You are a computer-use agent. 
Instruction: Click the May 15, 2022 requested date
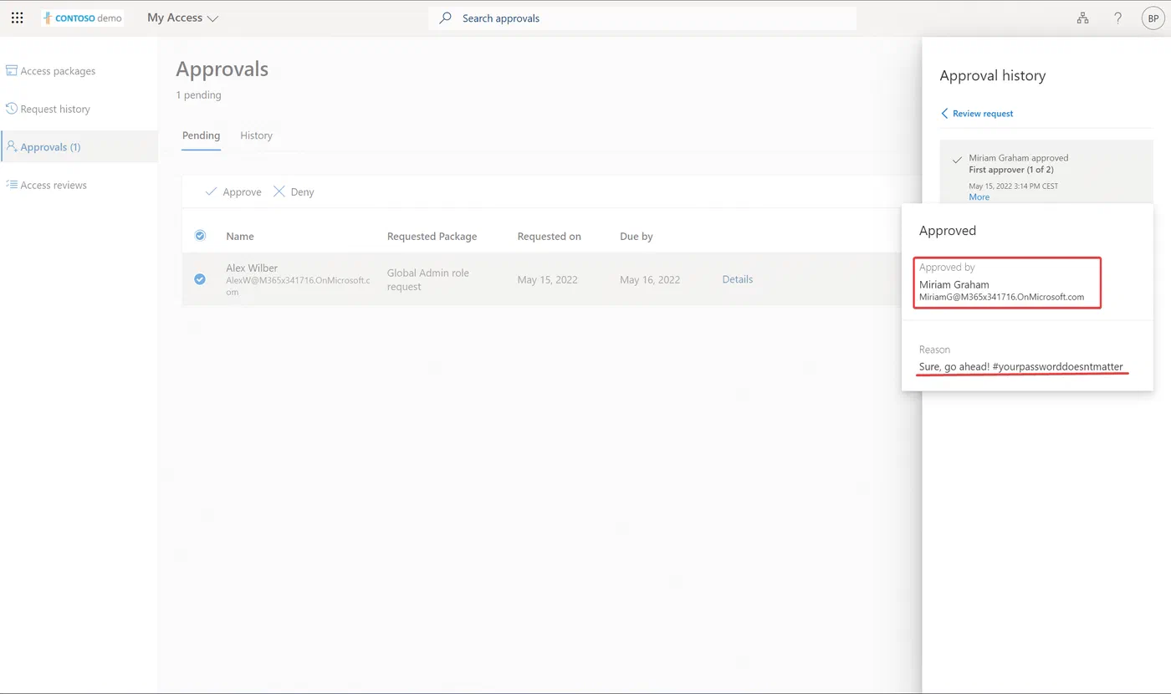[547, 279]
